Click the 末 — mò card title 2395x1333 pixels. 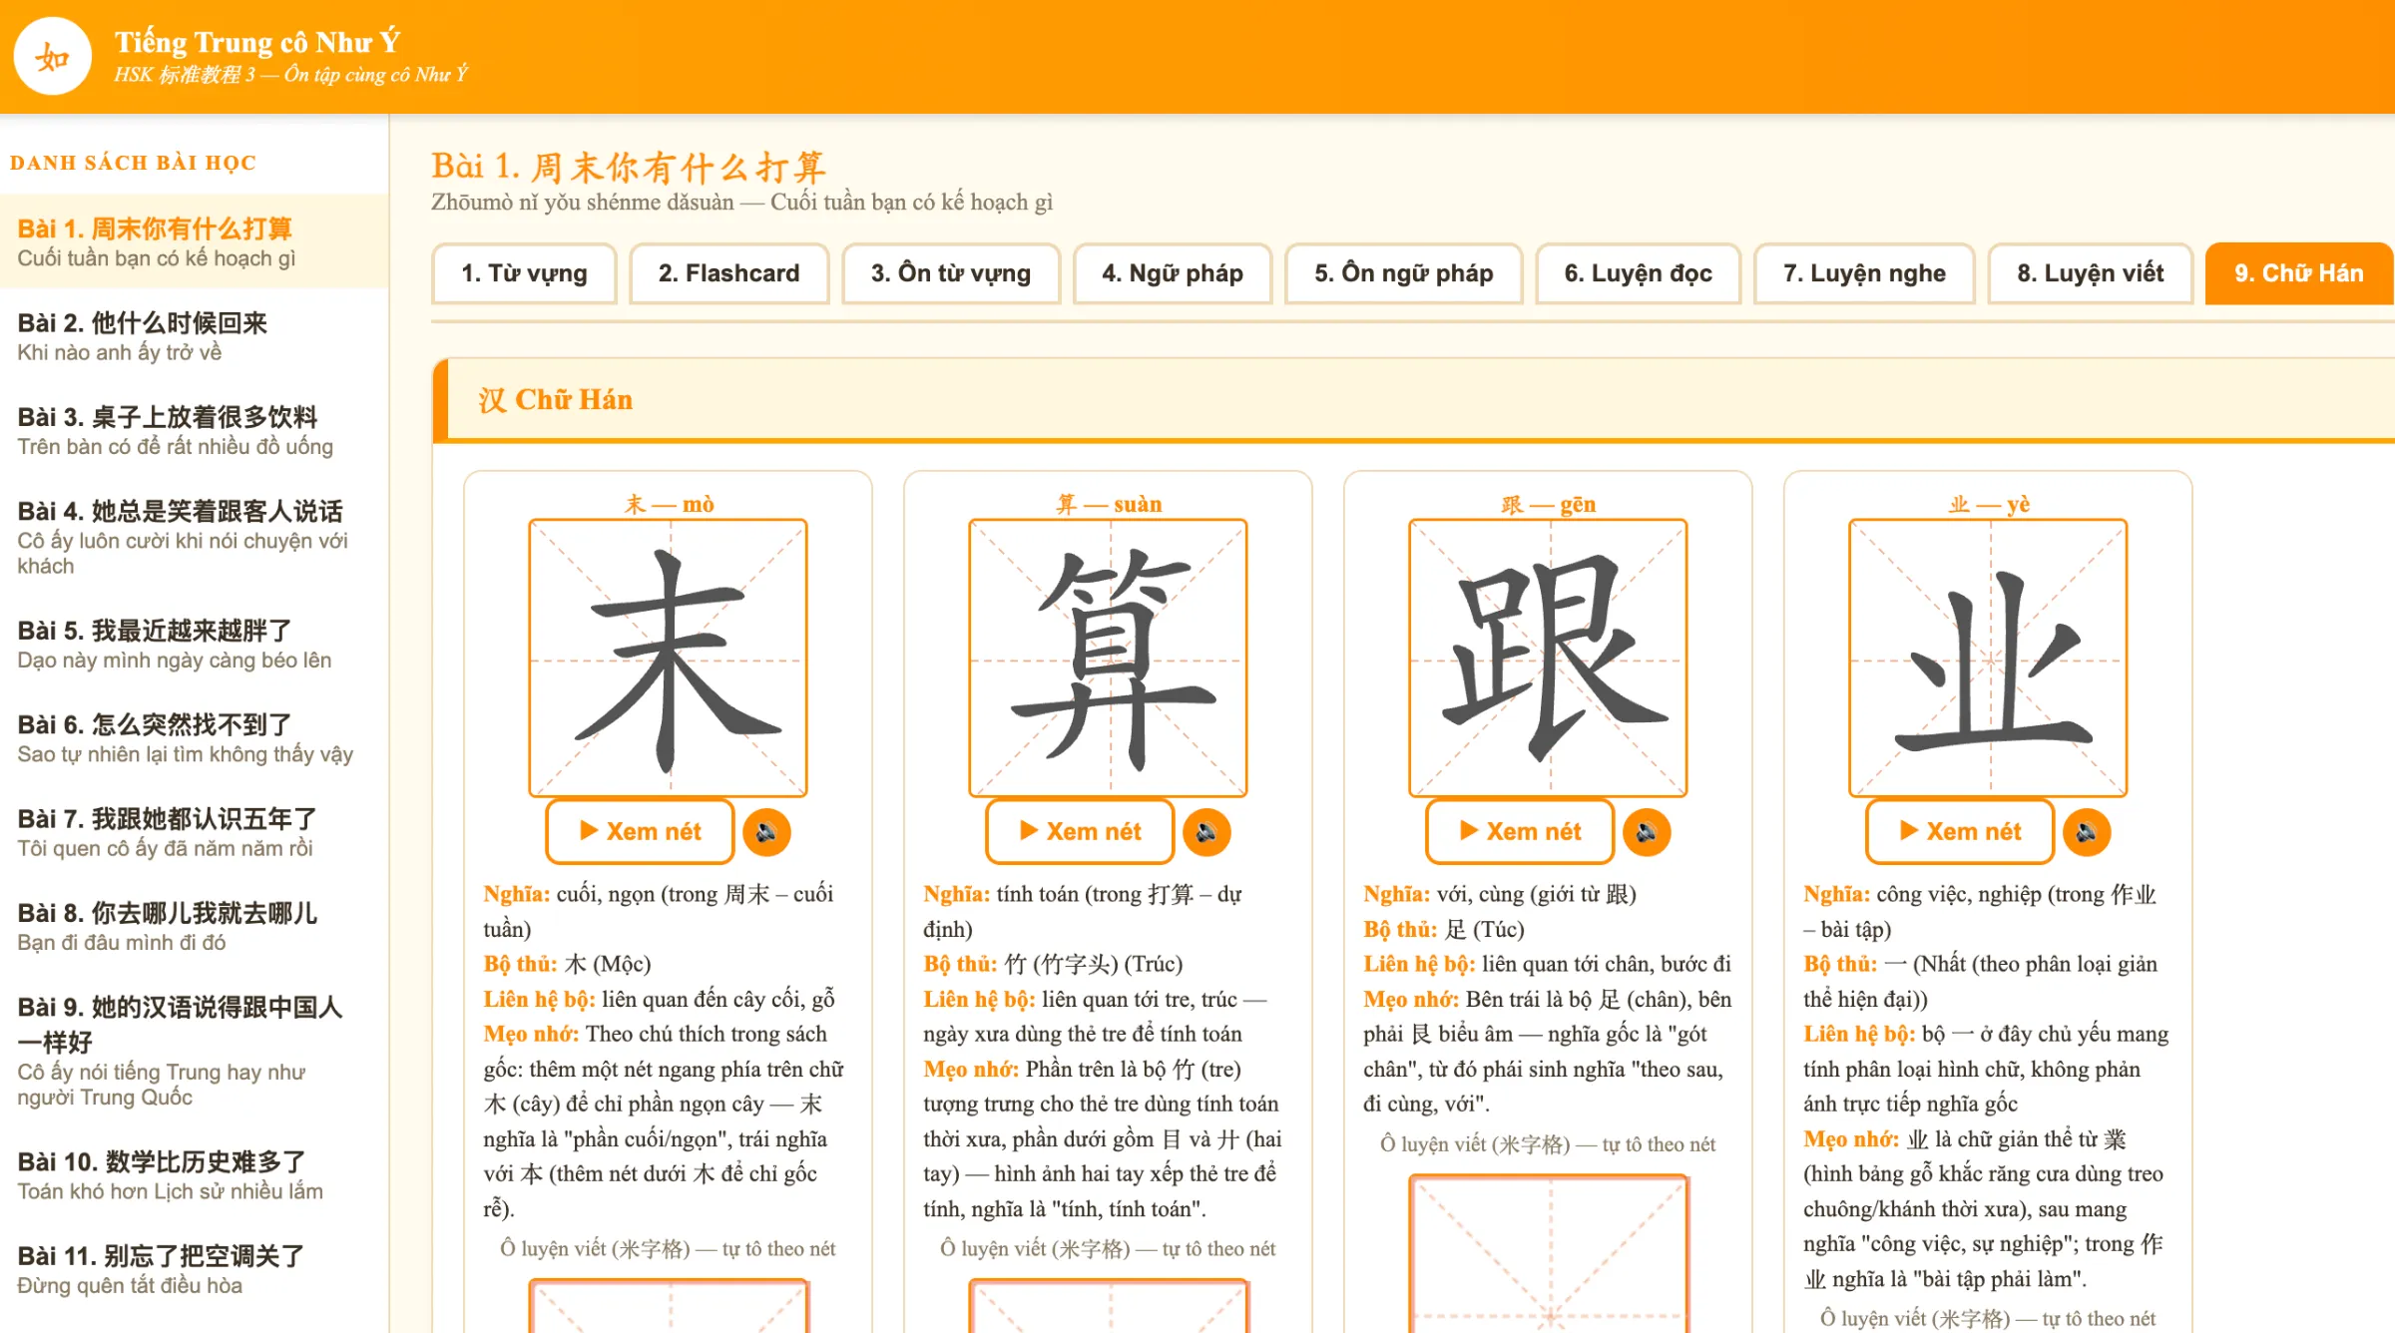(669, 504)
